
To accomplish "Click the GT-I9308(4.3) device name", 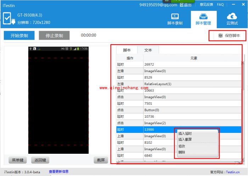I will click(30, 15).
